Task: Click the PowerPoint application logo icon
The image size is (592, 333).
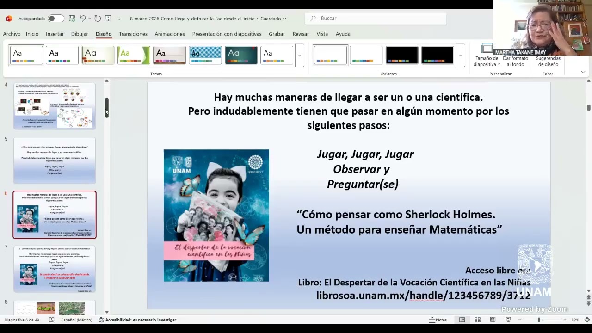Action: (9, 18)
